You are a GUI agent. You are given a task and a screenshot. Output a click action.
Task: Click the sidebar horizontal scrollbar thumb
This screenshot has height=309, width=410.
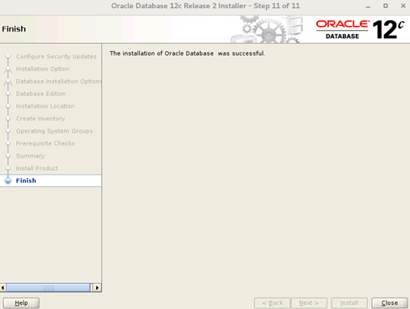[49, 288]
